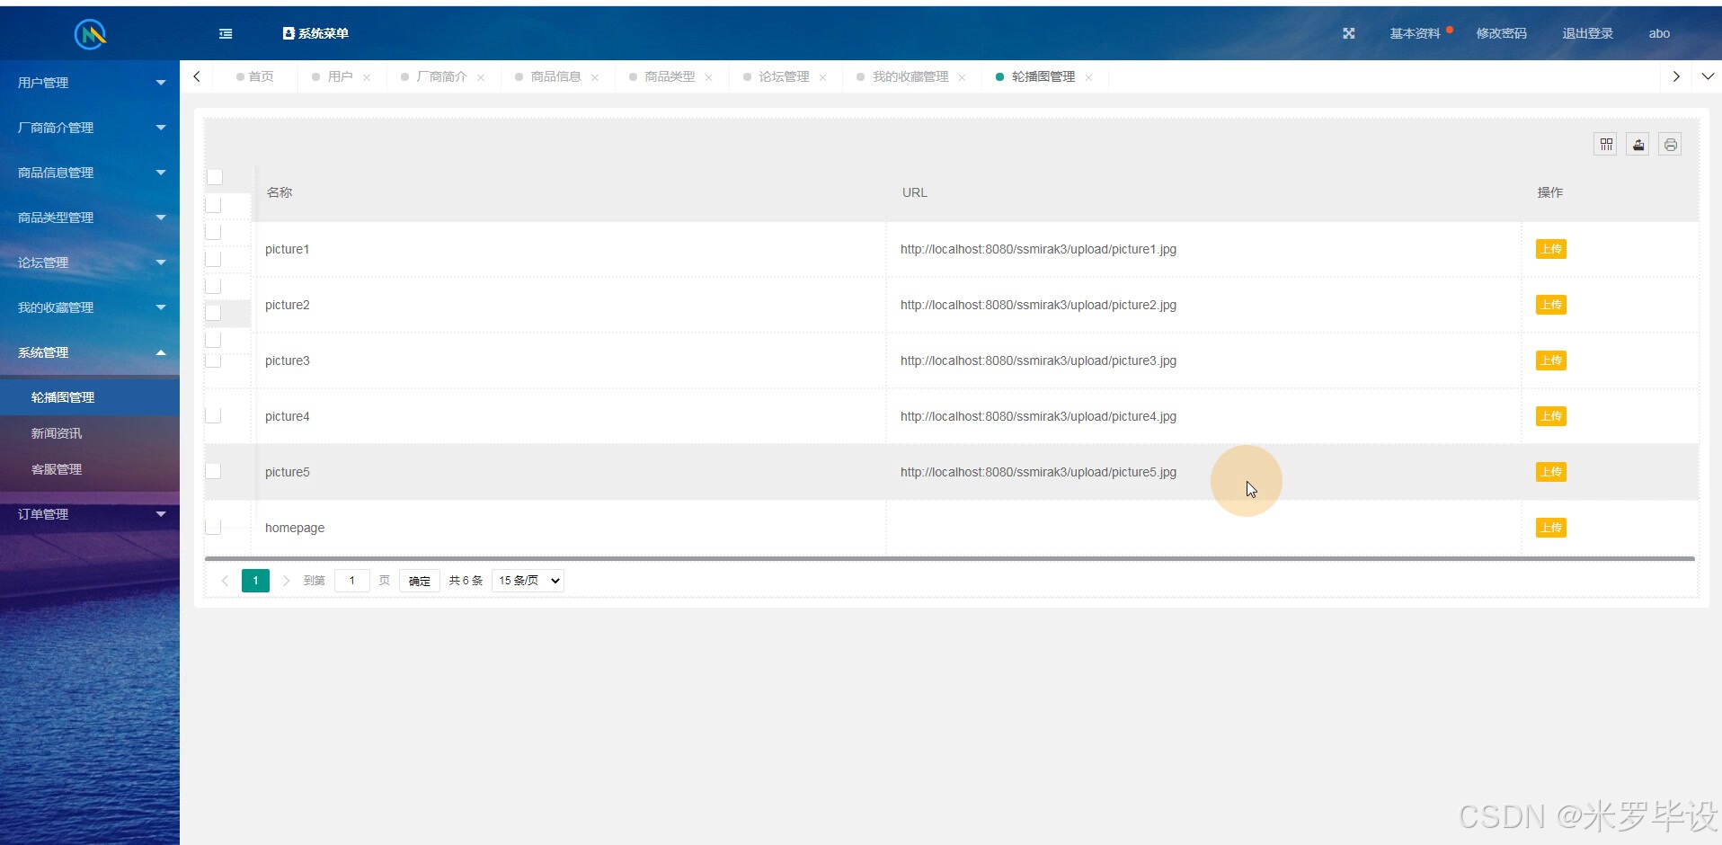This screenshot has width=1722, height=845.
Task: Close the 商品类型 tab
Action: 709,77
